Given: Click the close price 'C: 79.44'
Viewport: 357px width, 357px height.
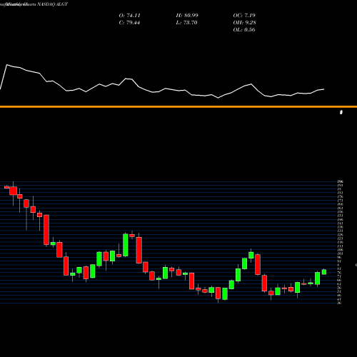Looking at the screenshot, I should click(129, 23).
